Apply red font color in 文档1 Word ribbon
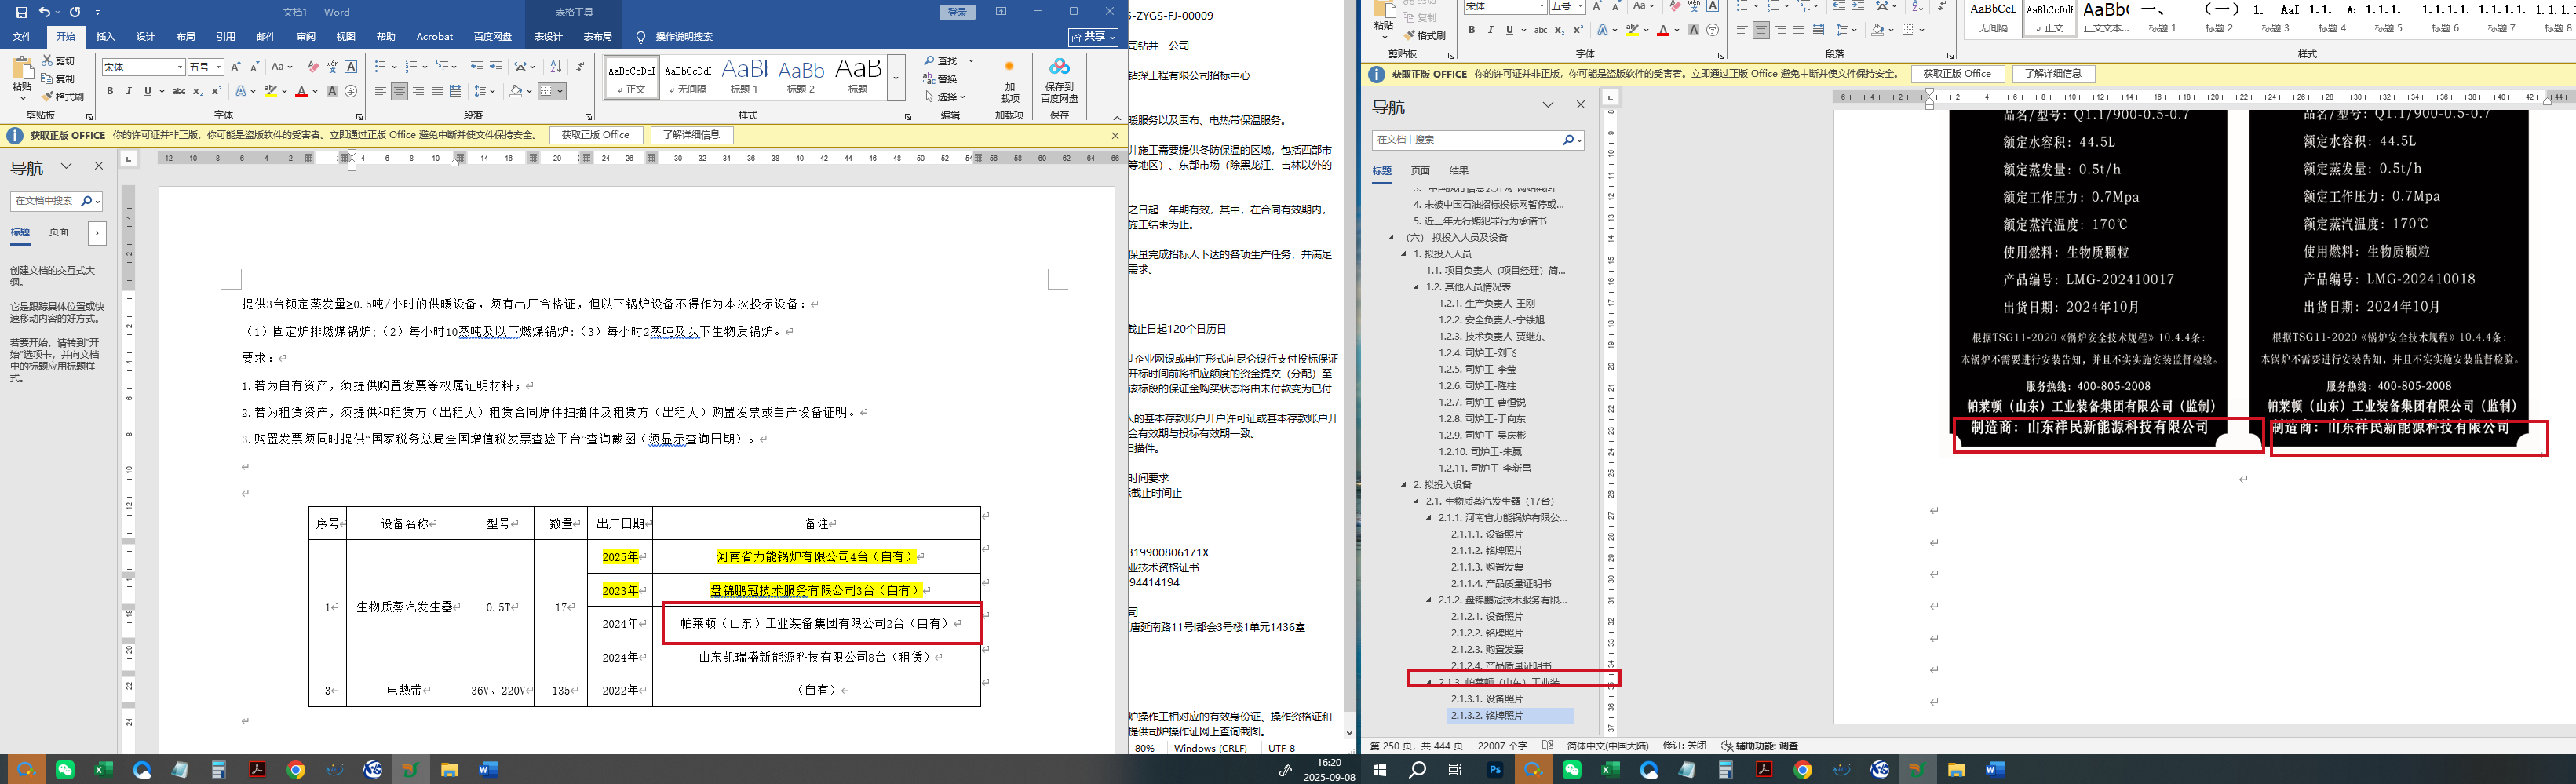Screen dimensions: 2576x784 click(x=301, y=92)
